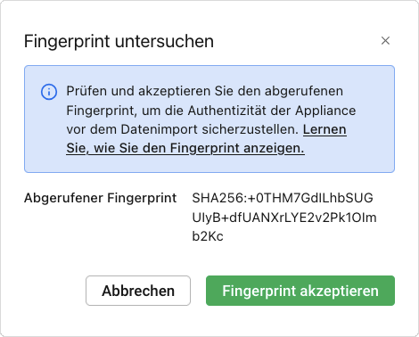
Task: Select the last fingerprint line b2Kc
Action: tap(208, 236)
